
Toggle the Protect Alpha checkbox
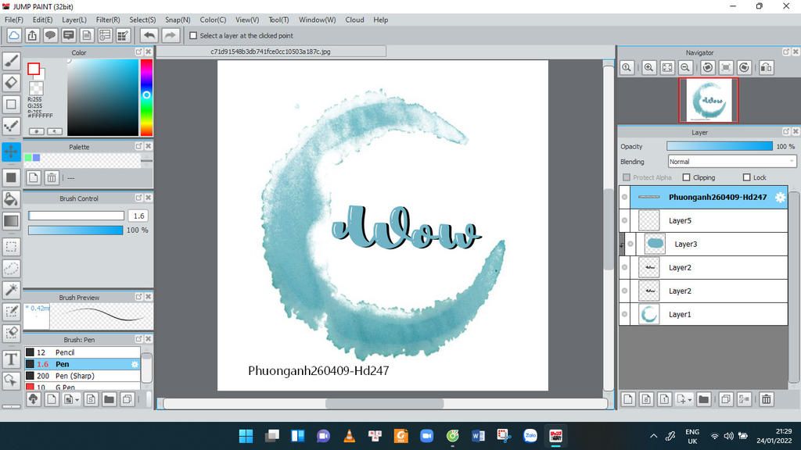(627, 177)
